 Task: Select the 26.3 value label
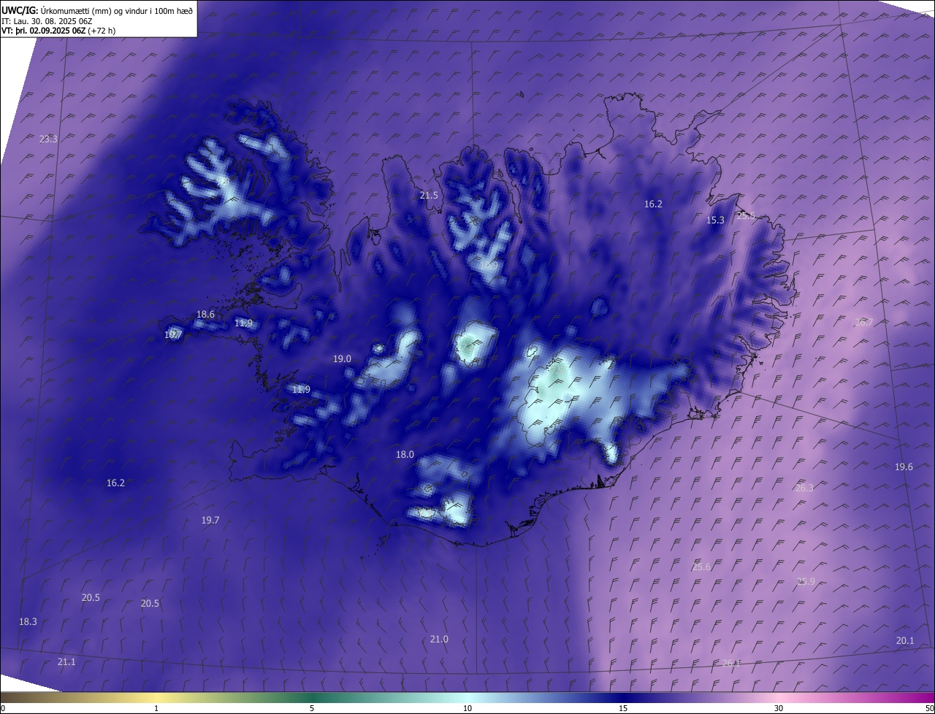pyautogui.click(x=804, y=488)
